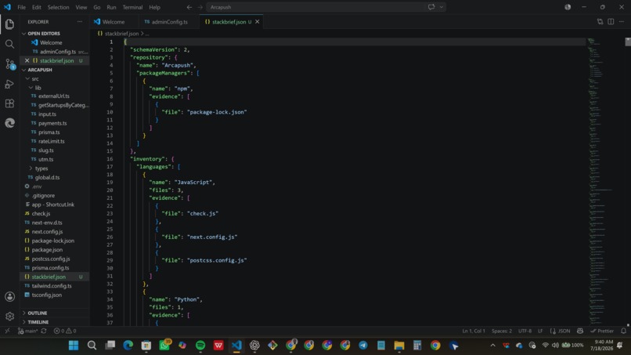Screen dimensions: 631x355
Task: Open the remote window status icon
Action: [x=7, y=331]
